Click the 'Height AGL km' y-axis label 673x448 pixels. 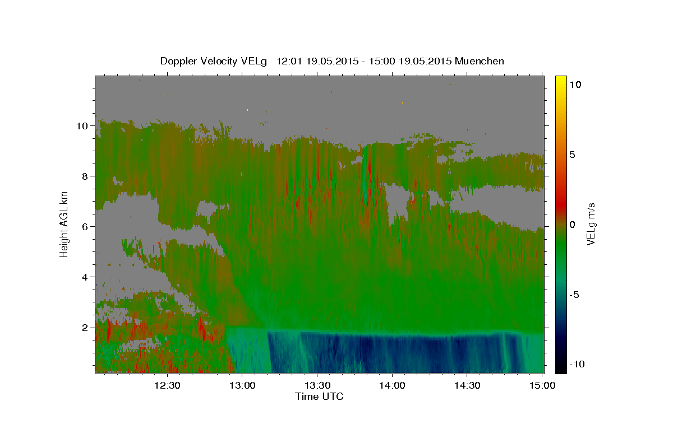(x=64, y=224)
